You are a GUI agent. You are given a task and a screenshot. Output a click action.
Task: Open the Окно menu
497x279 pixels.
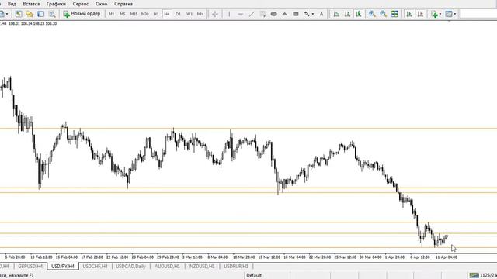point(102,4)
